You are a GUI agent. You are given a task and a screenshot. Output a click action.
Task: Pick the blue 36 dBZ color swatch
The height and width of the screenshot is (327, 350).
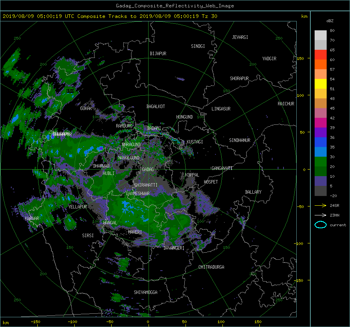[x=320, y=142]
